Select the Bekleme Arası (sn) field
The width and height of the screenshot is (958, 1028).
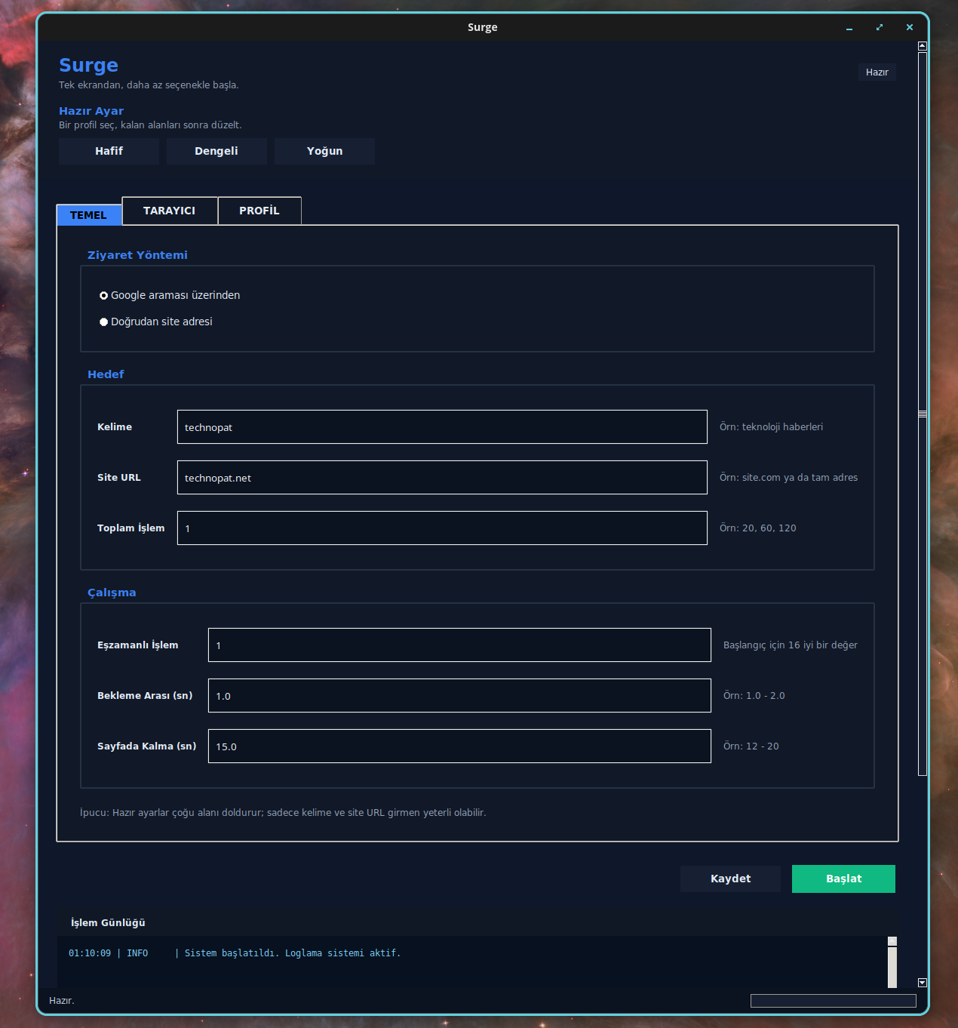click(459, 696)
